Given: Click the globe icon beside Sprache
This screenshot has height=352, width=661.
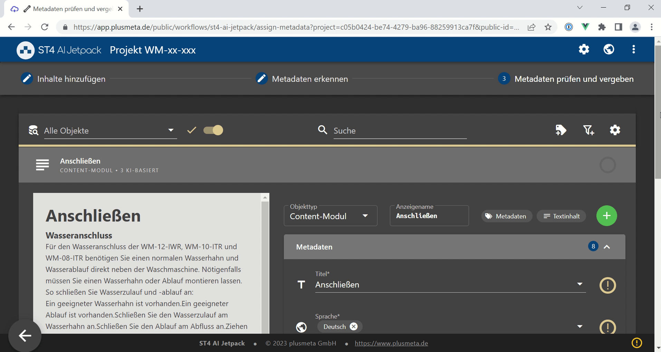Looking at the screenshot, I should coord(301,327).
